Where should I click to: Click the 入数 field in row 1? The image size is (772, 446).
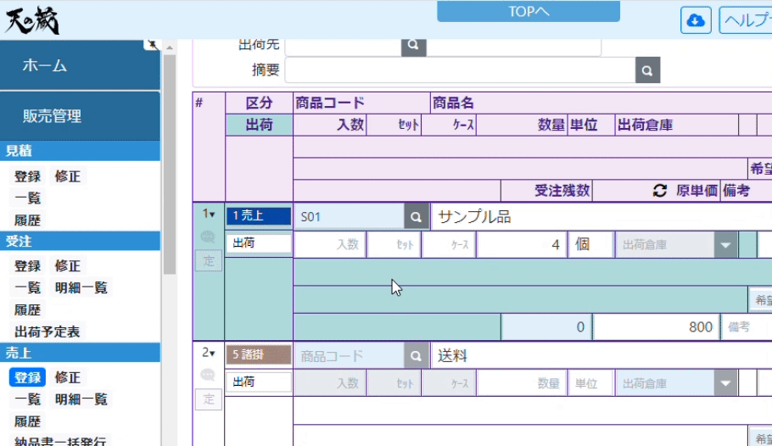(330, 245)
